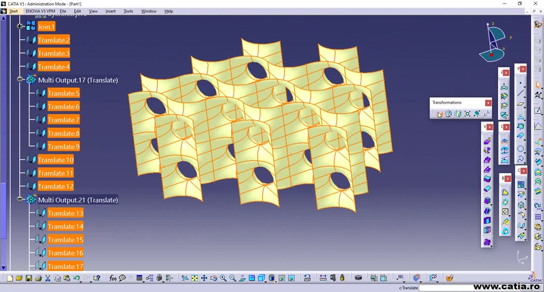The width and height of the screenshot is (544, 292).
Task: Select the Circle tool in wireframe toolbar
Action: [x=520, y=149]
